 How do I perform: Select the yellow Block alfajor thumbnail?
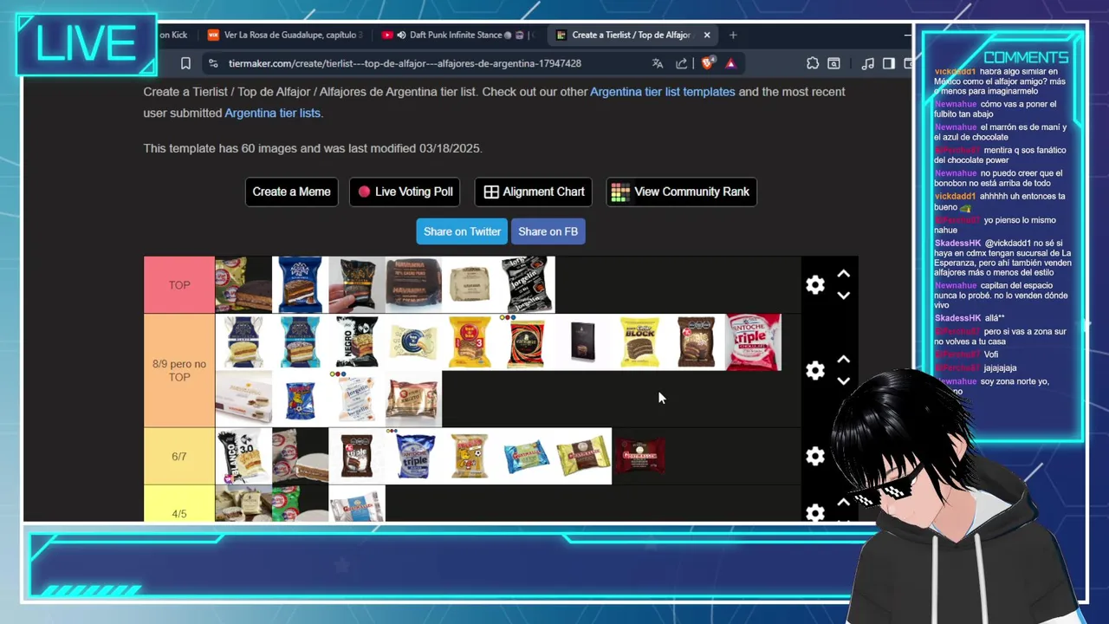pos(640,341)
